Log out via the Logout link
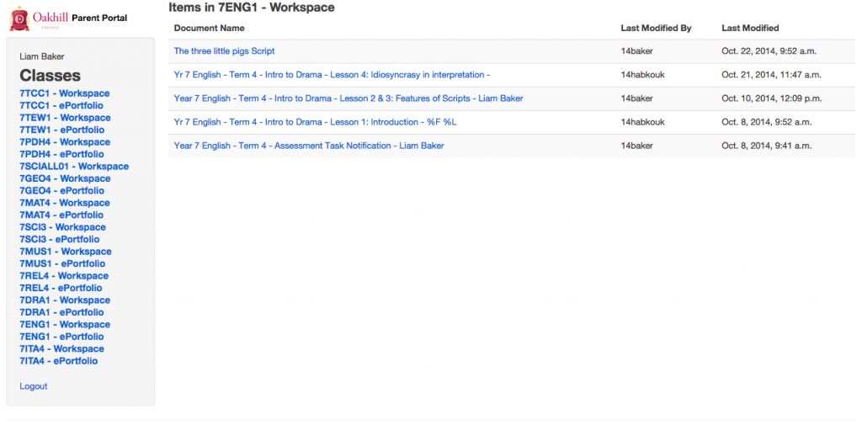This screenshot has width=862, height=425. 34,386
